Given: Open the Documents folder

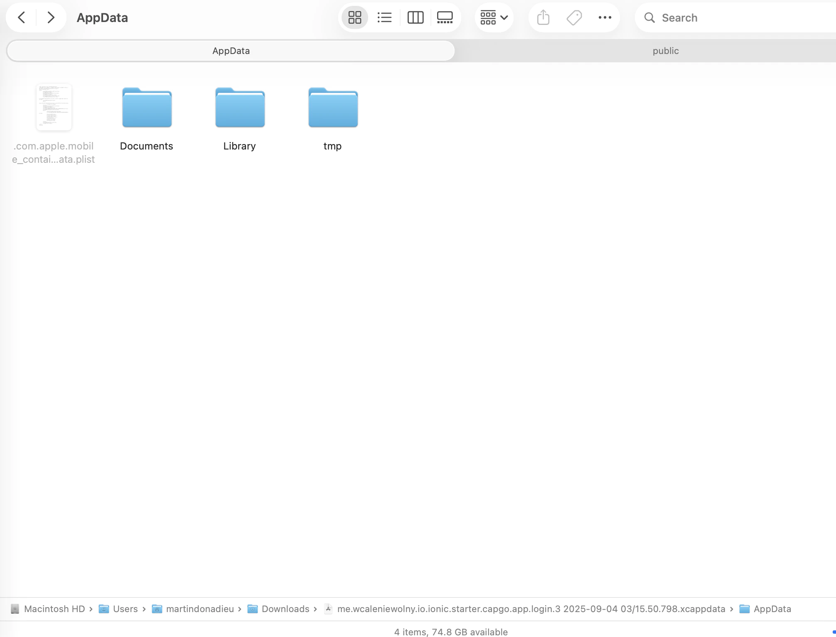Looking at the screenshot, I should coord(146,108).
